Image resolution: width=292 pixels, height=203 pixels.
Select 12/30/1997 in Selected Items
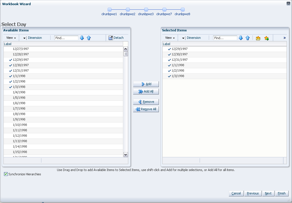click(x=225, y=54)
